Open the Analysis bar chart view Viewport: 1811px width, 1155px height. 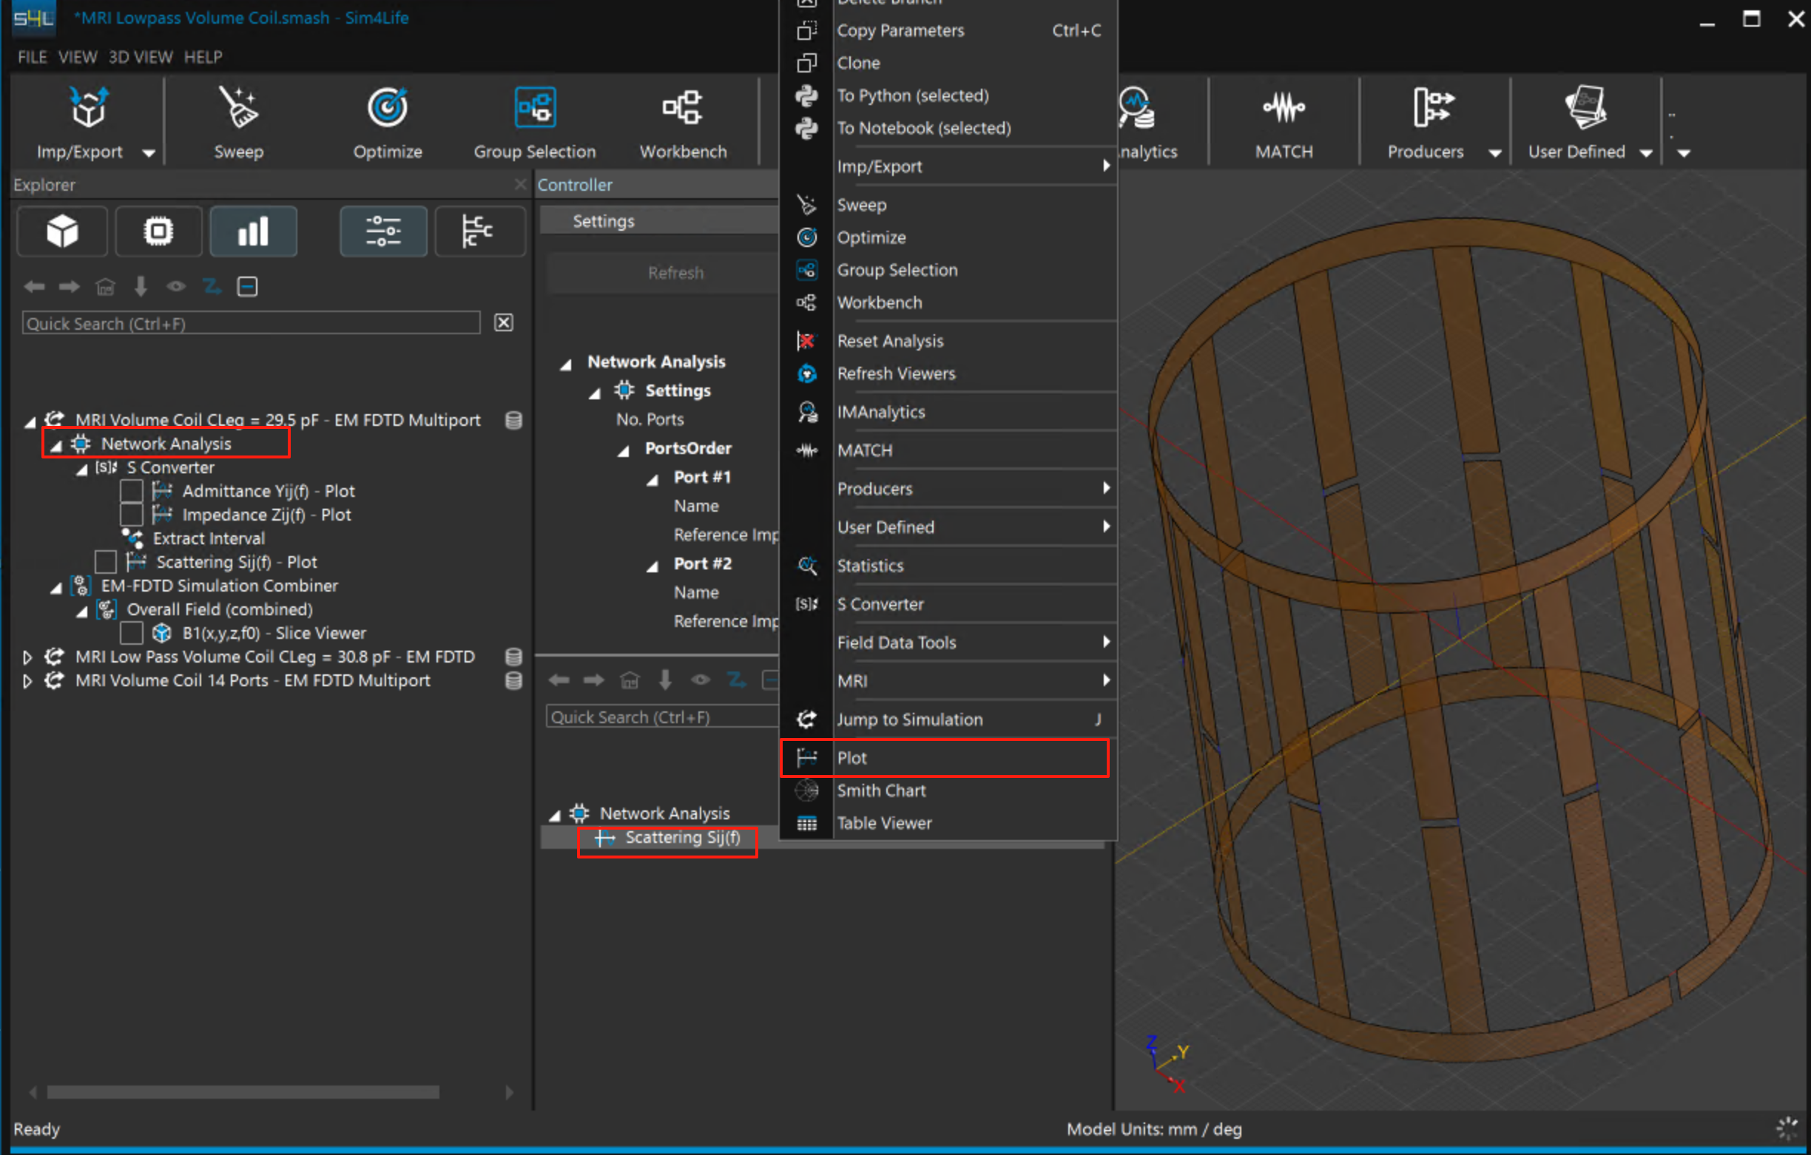point(253,231)
